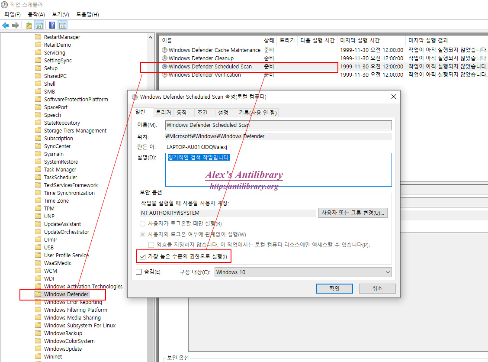The height and width of the screenshot is (362, 488).
Task: Toggle the 숨김(E) hidden checkbox
Action: point(139,272)
